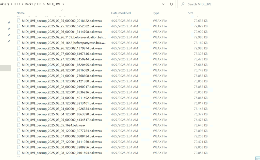This screenshot has height=160, width=260.
Task: Click the MIDI_LIVE breadcrumb segment
Action: click(54, 4)
